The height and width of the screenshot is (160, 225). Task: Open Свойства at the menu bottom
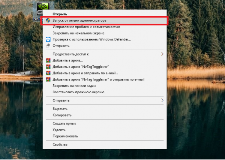pos(60,144)
